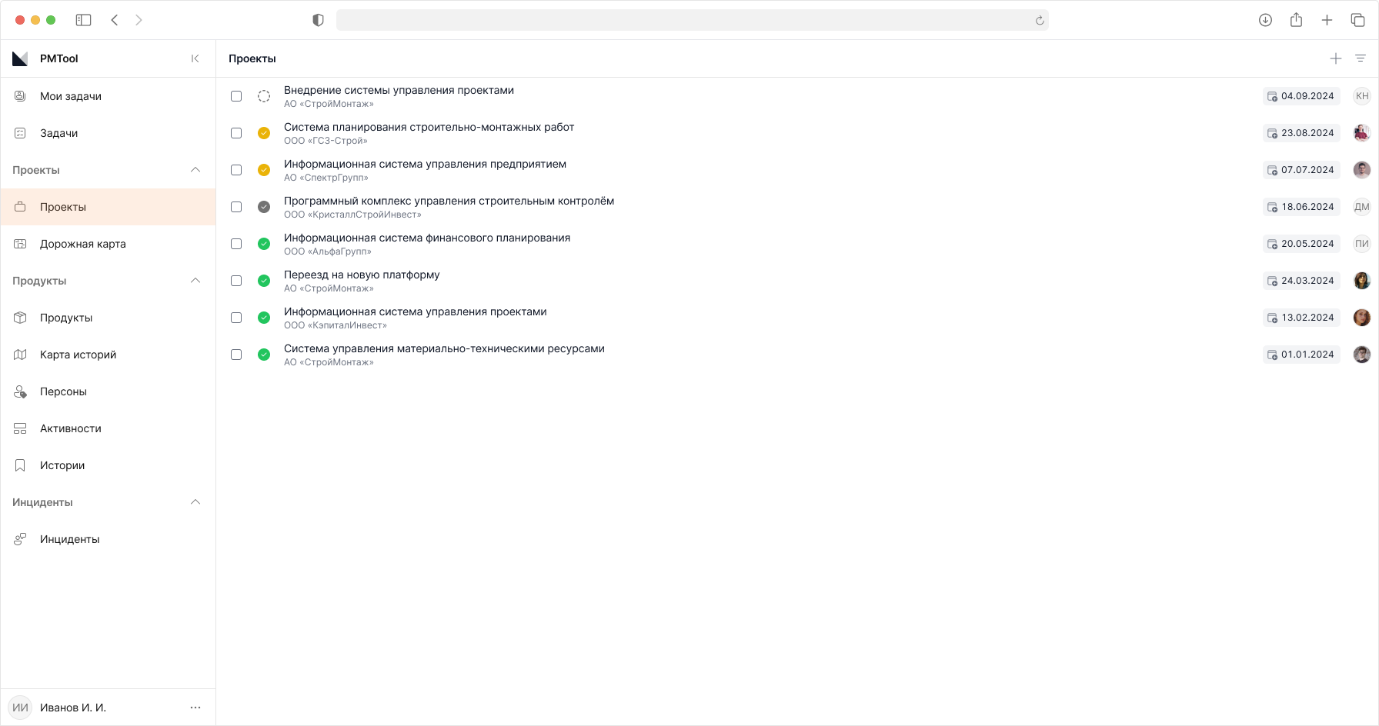Click the gray status icon of Программный комплекс project
1379x726 pixels.
click(x=264, y=207)
